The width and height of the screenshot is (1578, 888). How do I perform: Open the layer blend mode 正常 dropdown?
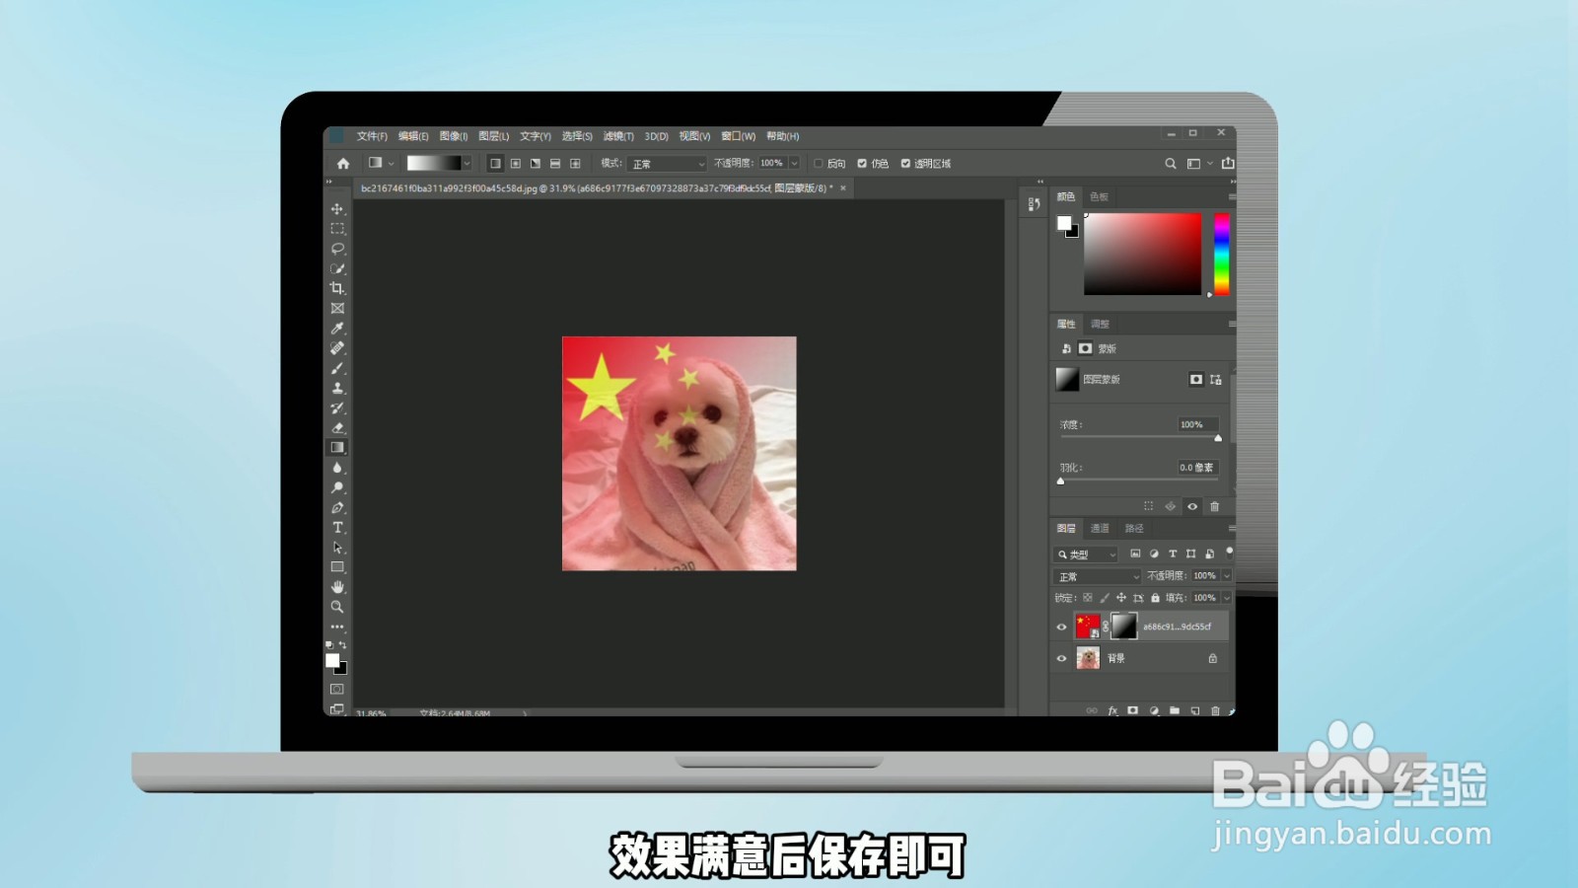click(1098, 576)
